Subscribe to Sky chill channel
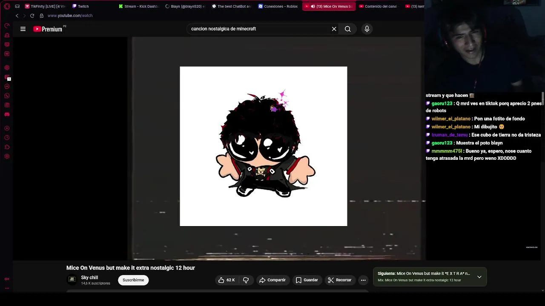 point(133,280)
